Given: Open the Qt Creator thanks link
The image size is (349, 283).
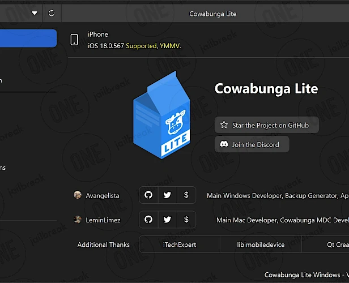Looking at the screenshot, I should coord(325,245).
